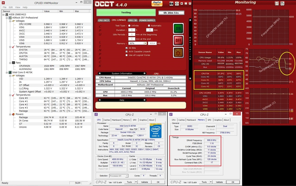Click OK in the CPU-Z Memory window

pos(233,182)
